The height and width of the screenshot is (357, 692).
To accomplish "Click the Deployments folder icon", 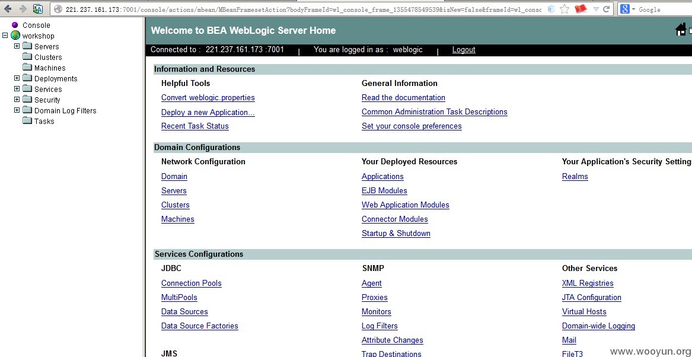I will pyautogui.click(x=27, y=78).
